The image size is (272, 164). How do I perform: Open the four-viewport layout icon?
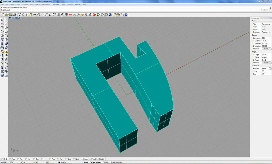coord(66,15)
